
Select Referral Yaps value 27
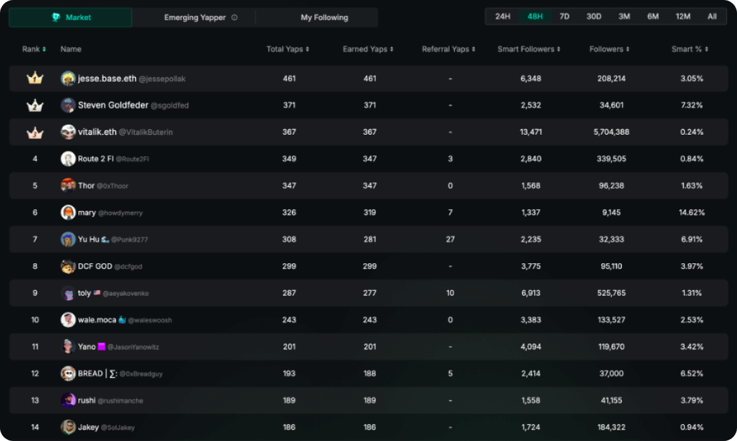[450, 239]
